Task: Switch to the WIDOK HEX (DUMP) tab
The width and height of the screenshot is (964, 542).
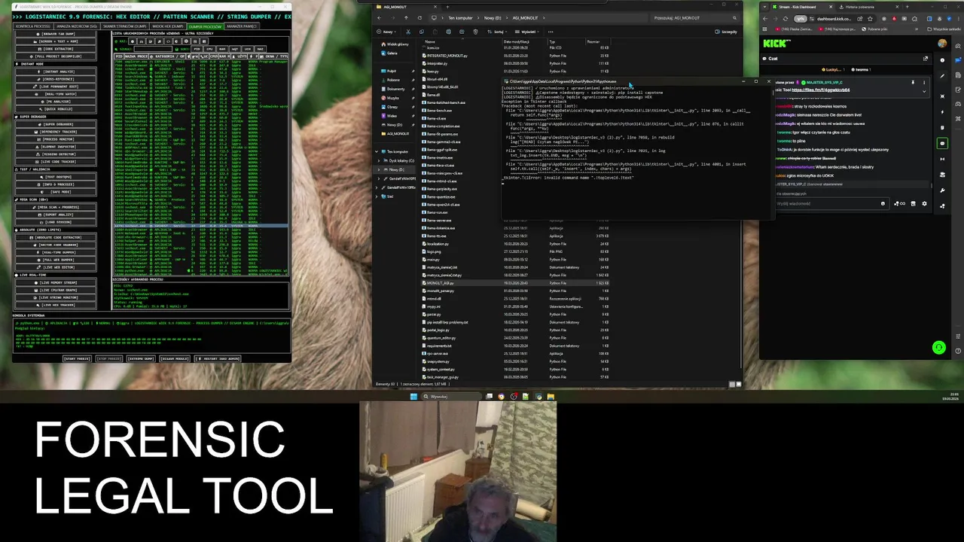Action: 167,26
